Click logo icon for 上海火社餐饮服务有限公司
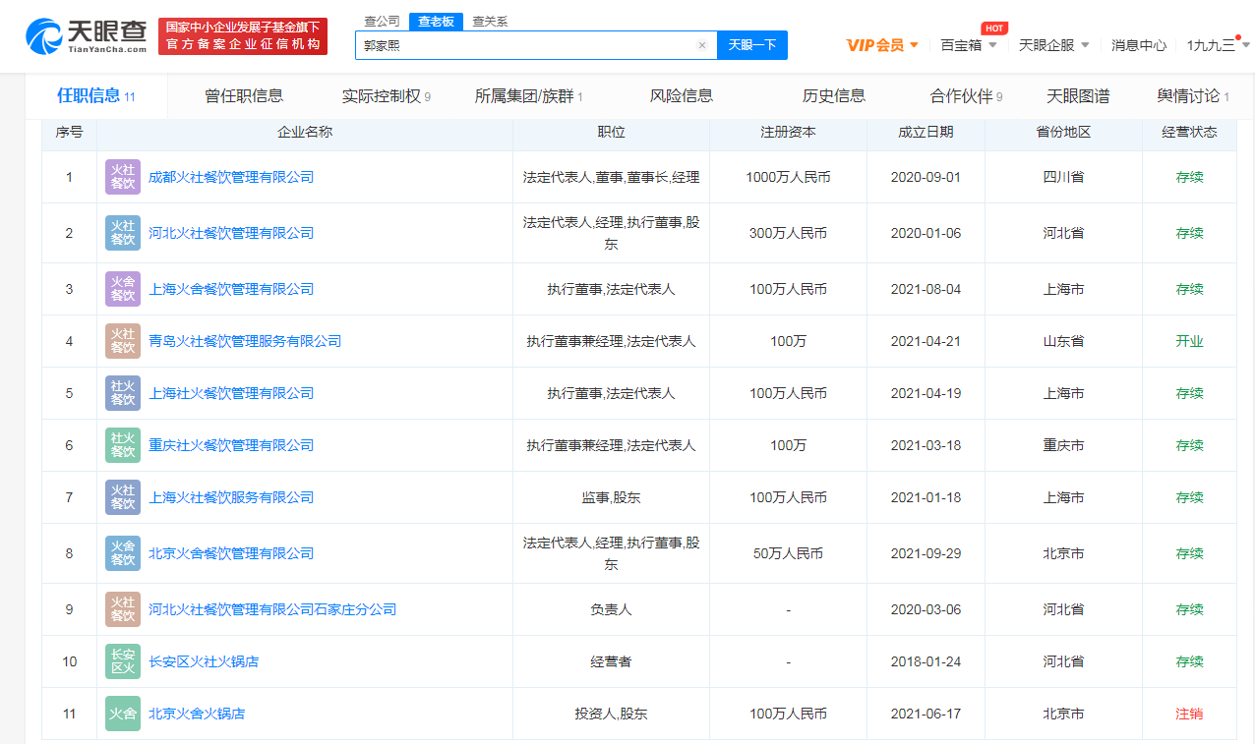The width and height of the screenshot is (1255, 744). (x=123, y=497)
